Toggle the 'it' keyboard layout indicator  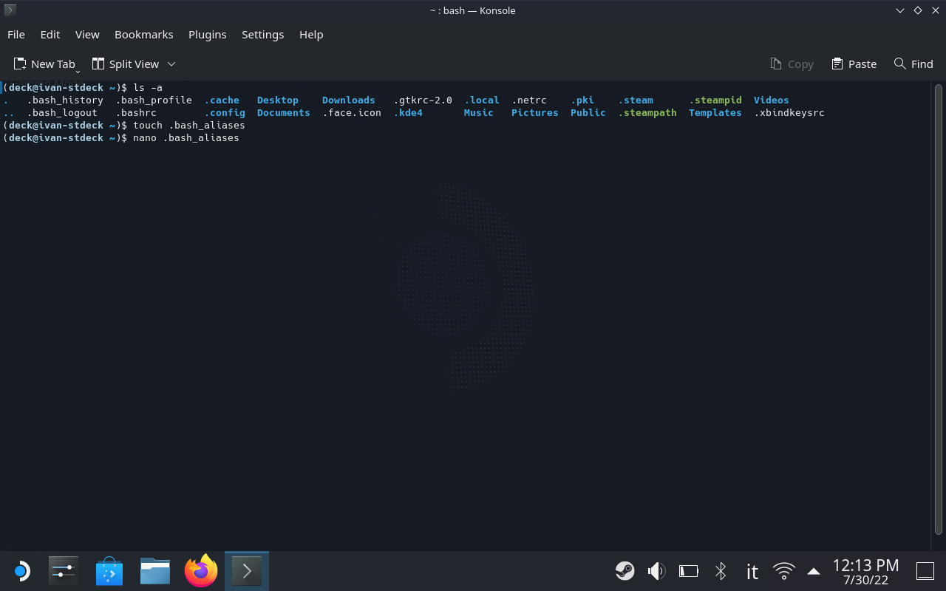click(751, 570)
